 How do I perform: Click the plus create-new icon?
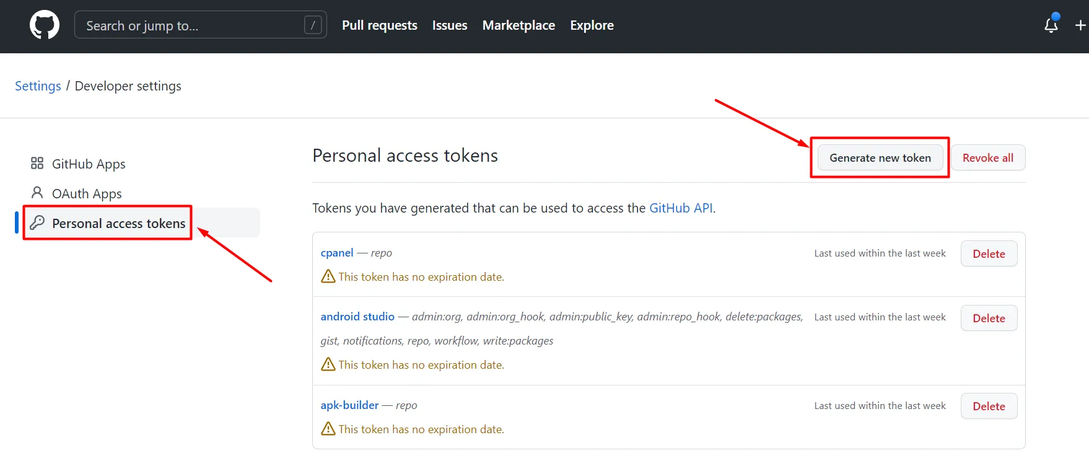[x=1080, y=25]
